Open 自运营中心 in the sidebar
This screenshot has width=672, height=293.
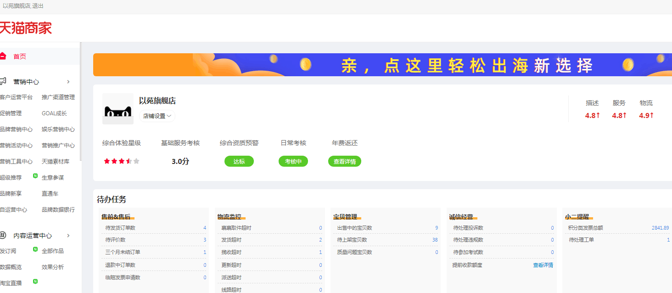point(14,210)
